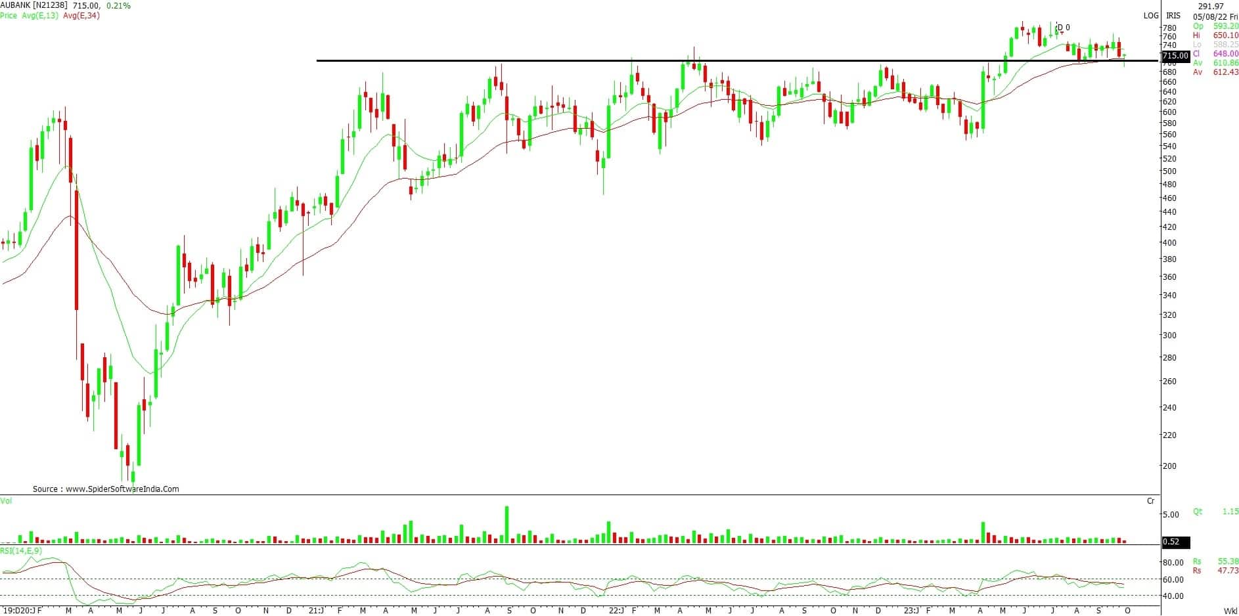Select the Avg(E,34) red legend label

[x=81, y=15]
